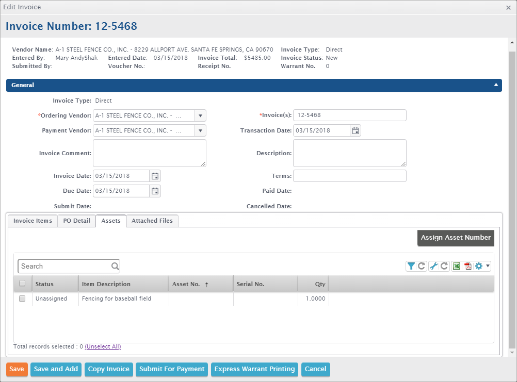The width and height of the screenshot is (517, 382).
Task: Switch to Invoice Items tab
Action: (x=33, y=221)
